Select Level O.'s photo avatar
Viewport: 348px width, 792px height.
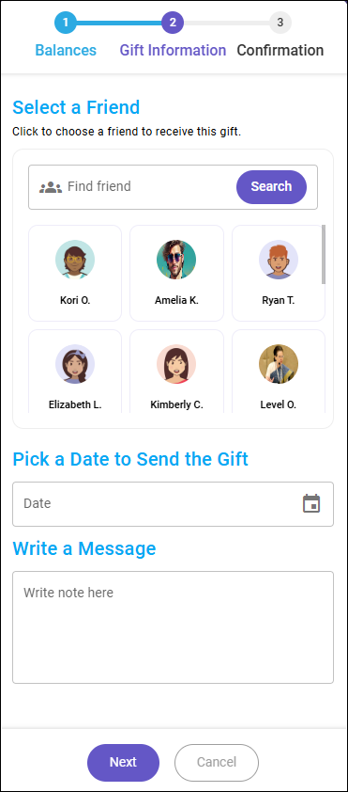[279, 364]
